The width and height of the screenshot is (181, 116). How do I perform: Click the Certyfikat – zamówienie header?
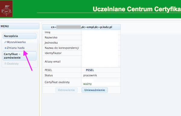coord(20,56)
